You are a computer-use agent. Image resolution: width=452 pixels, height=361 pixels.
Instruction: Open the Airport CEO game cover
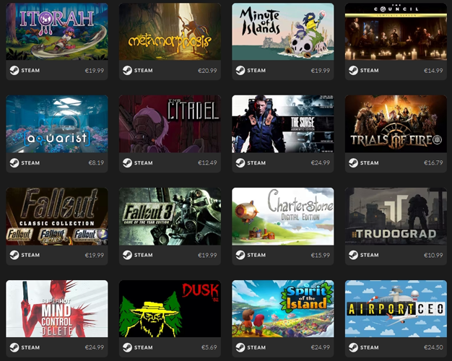[x=396, y=309]
